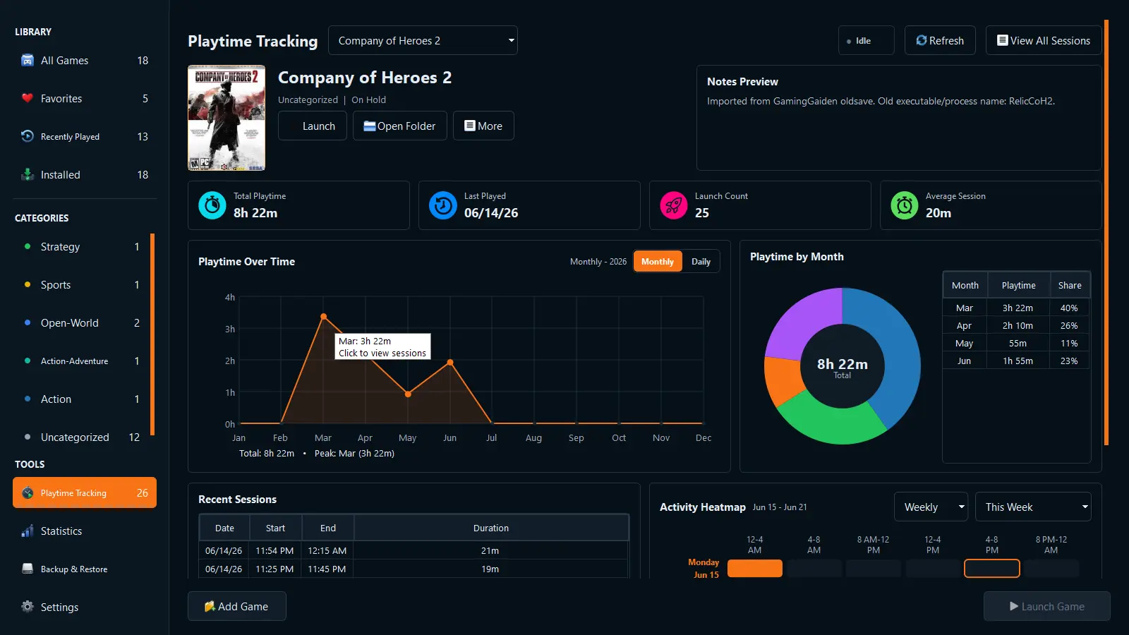This screenshot has width=1129, height=635.
Task: Click the Average Session timer icon
Action: (905, 205)
